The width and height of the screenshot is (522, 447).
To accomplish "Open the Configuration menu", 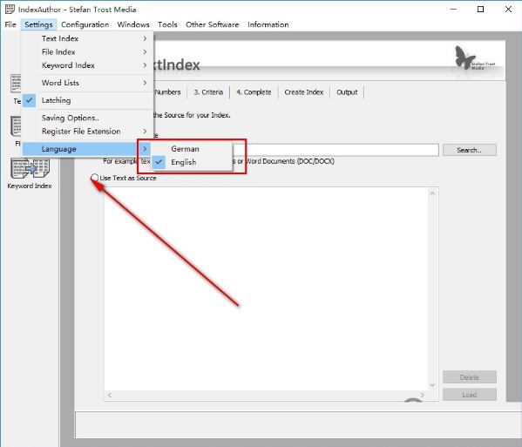I will [x=85, y=24].
